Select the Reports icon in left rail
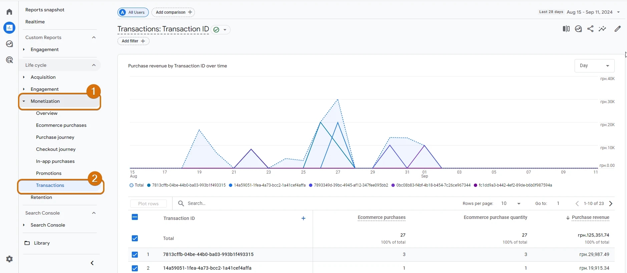 tap(9, 28)
